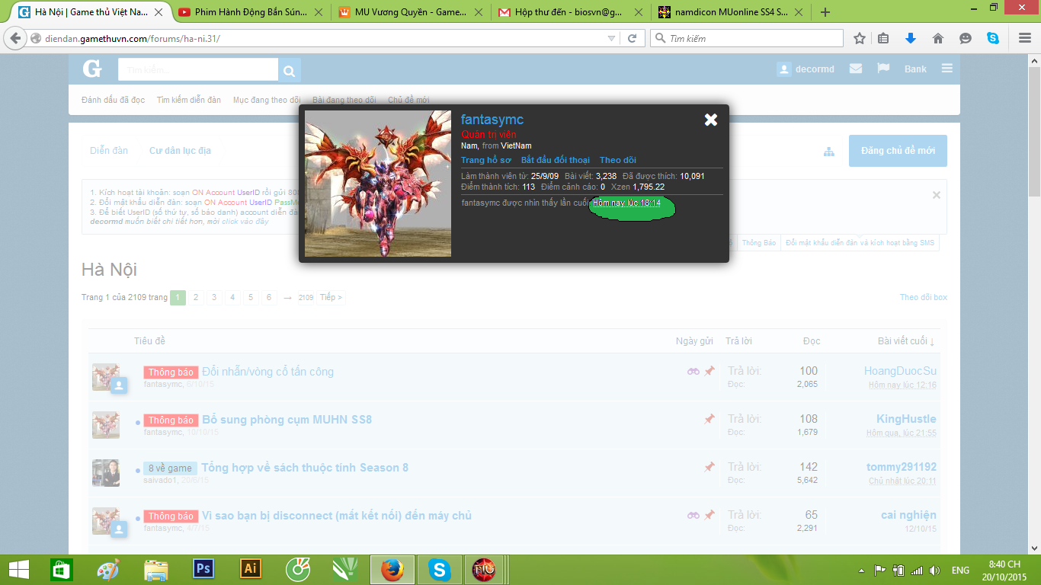Open the hamburger menu icon next to Bank
The height and width of the screenshot is (585, 1041).
coord(947,69)
